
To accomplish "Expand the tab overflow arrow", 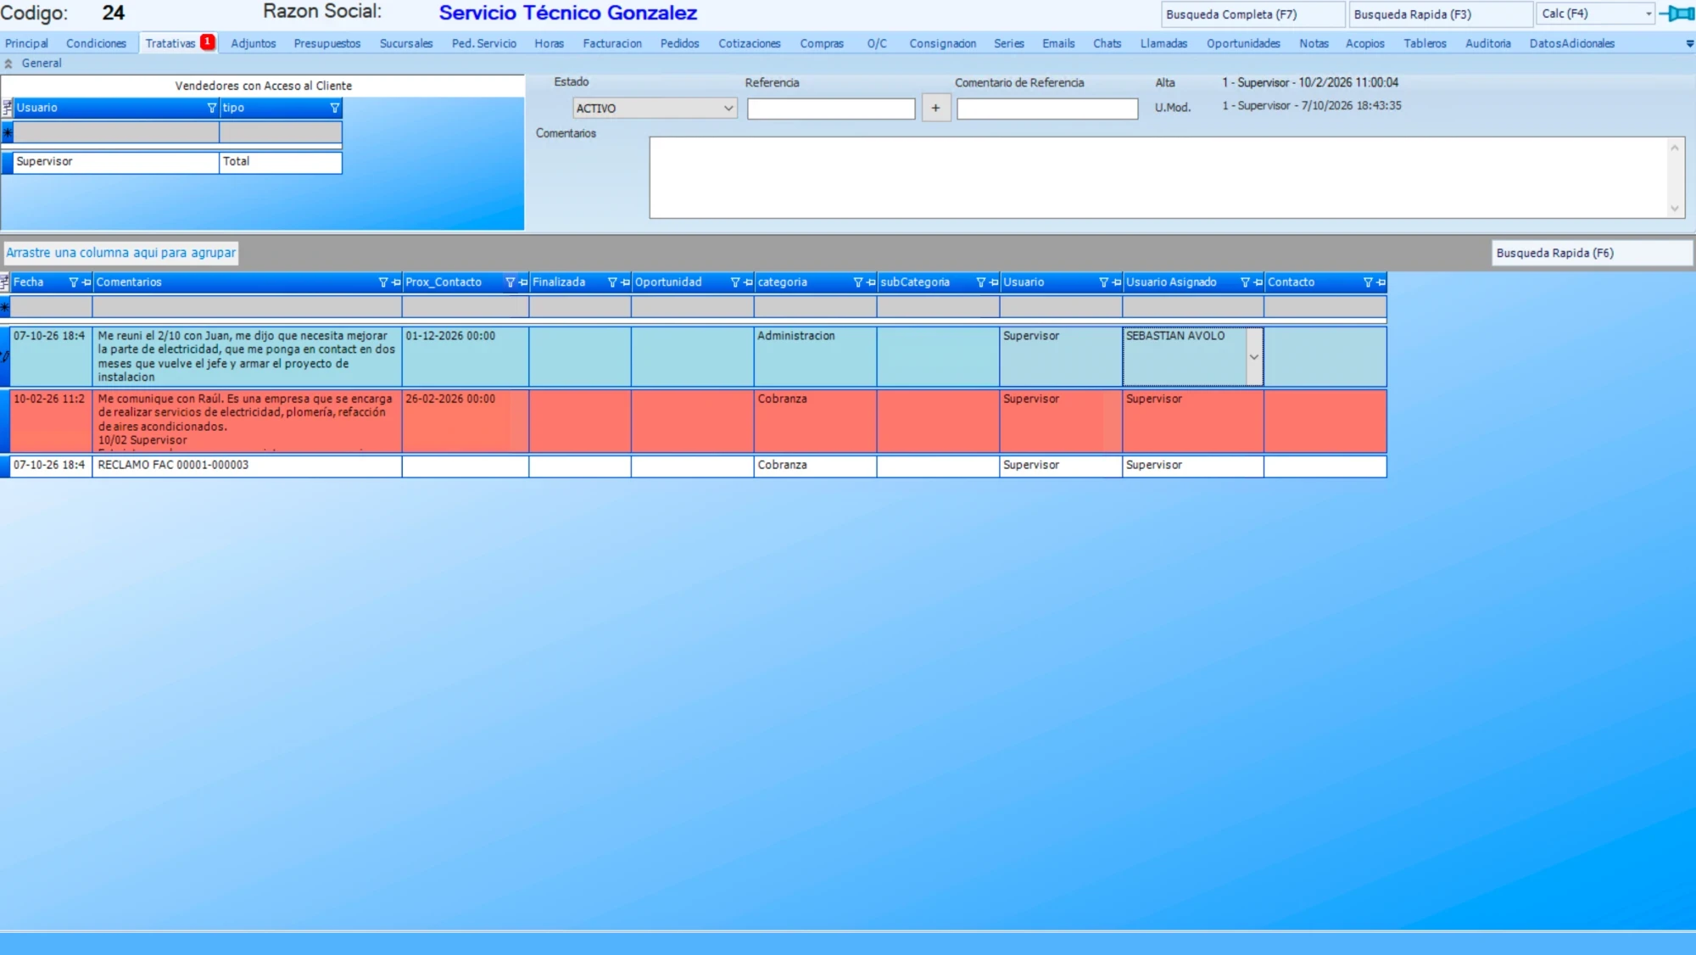I will point(1689,43).
